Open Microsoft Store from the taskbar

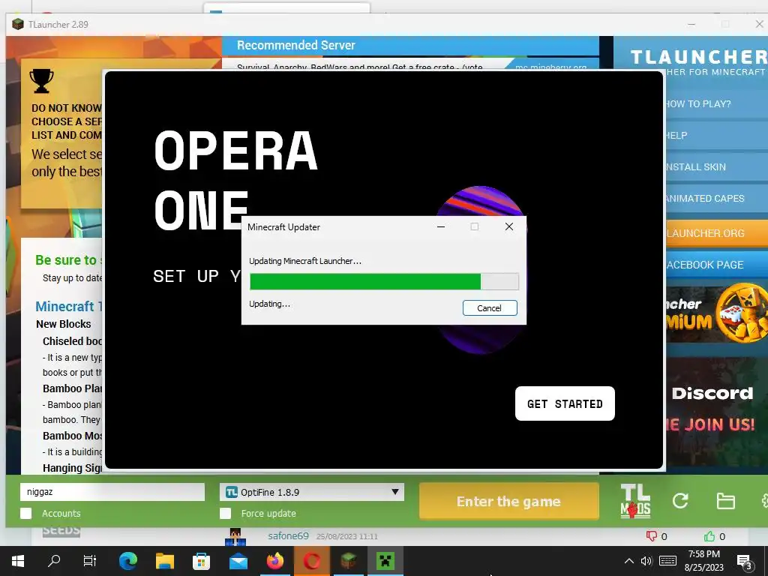click(x=201, y=561)
